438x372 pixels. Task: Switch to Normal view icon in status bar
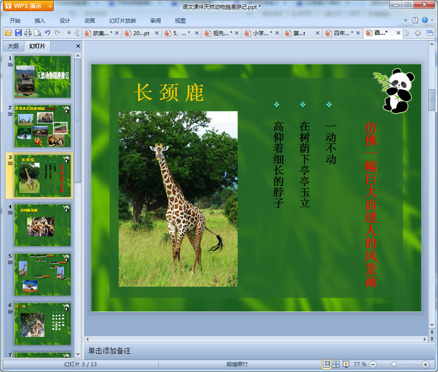[x=326, y=364]
